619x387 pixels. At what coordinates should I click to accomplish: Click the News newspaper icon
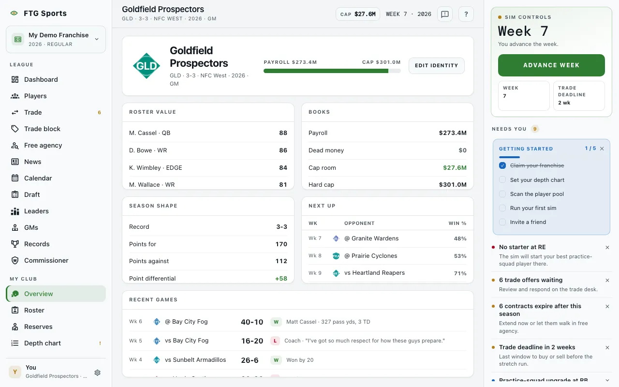(15, 162)
